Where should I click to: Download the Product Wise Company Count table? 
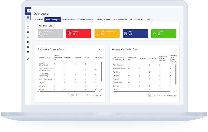click(x=100, y=50)
